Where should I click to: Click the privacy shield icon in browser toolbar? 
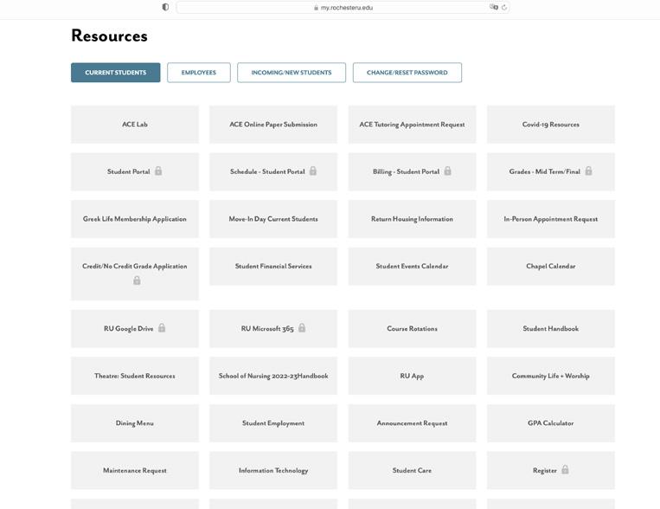click(165, 7)
